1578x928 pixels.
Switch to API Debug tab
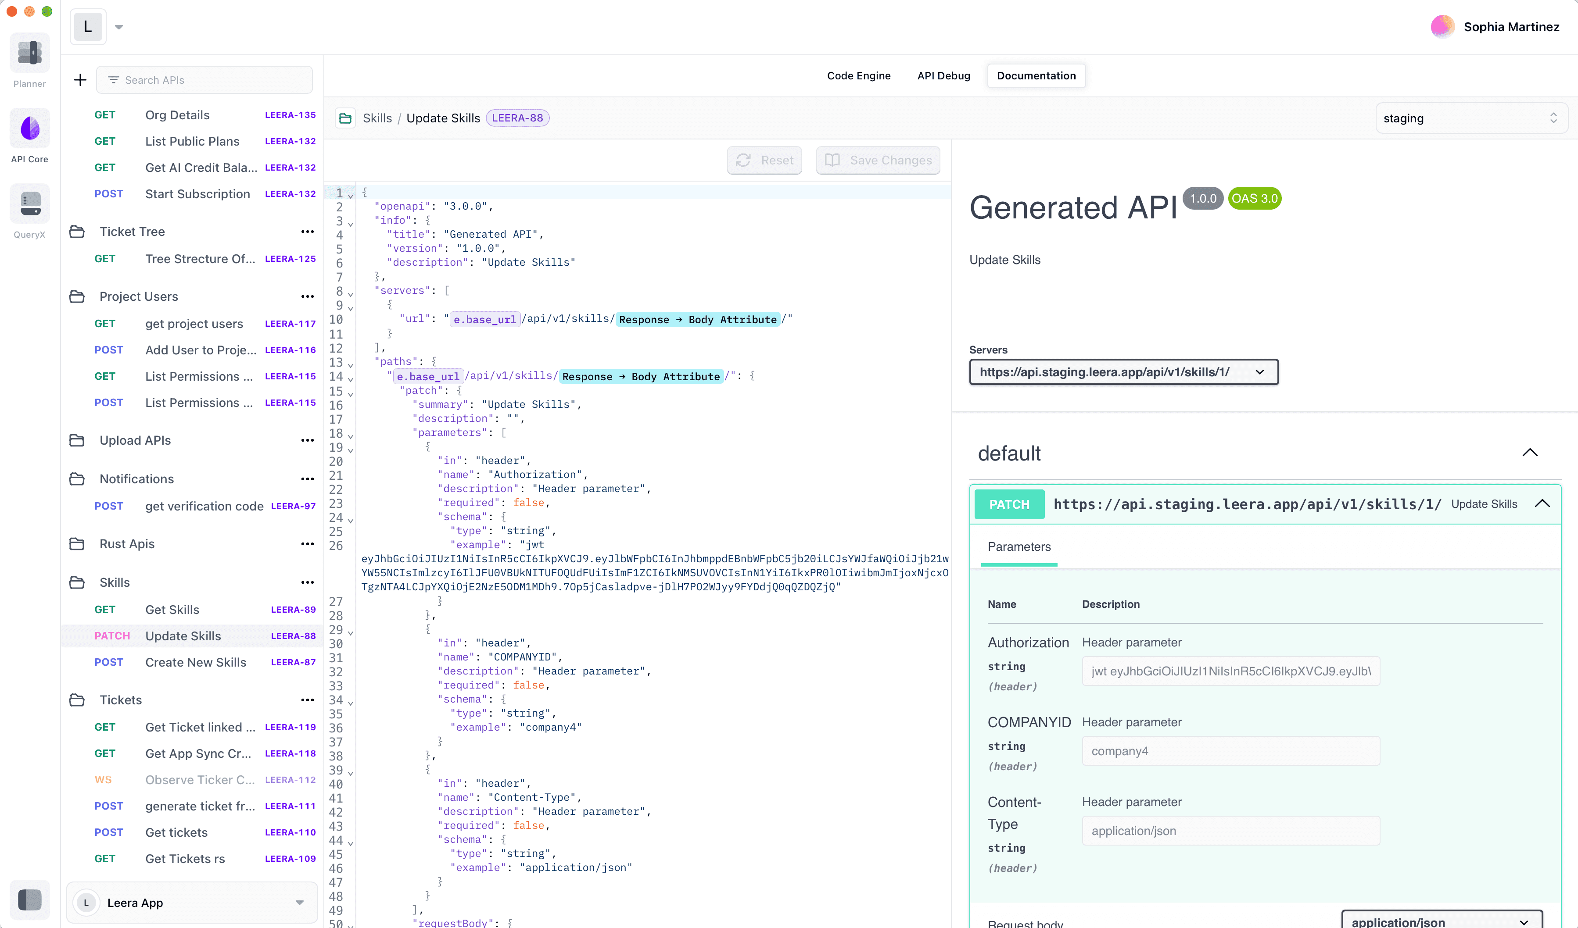tap(943, 76)
